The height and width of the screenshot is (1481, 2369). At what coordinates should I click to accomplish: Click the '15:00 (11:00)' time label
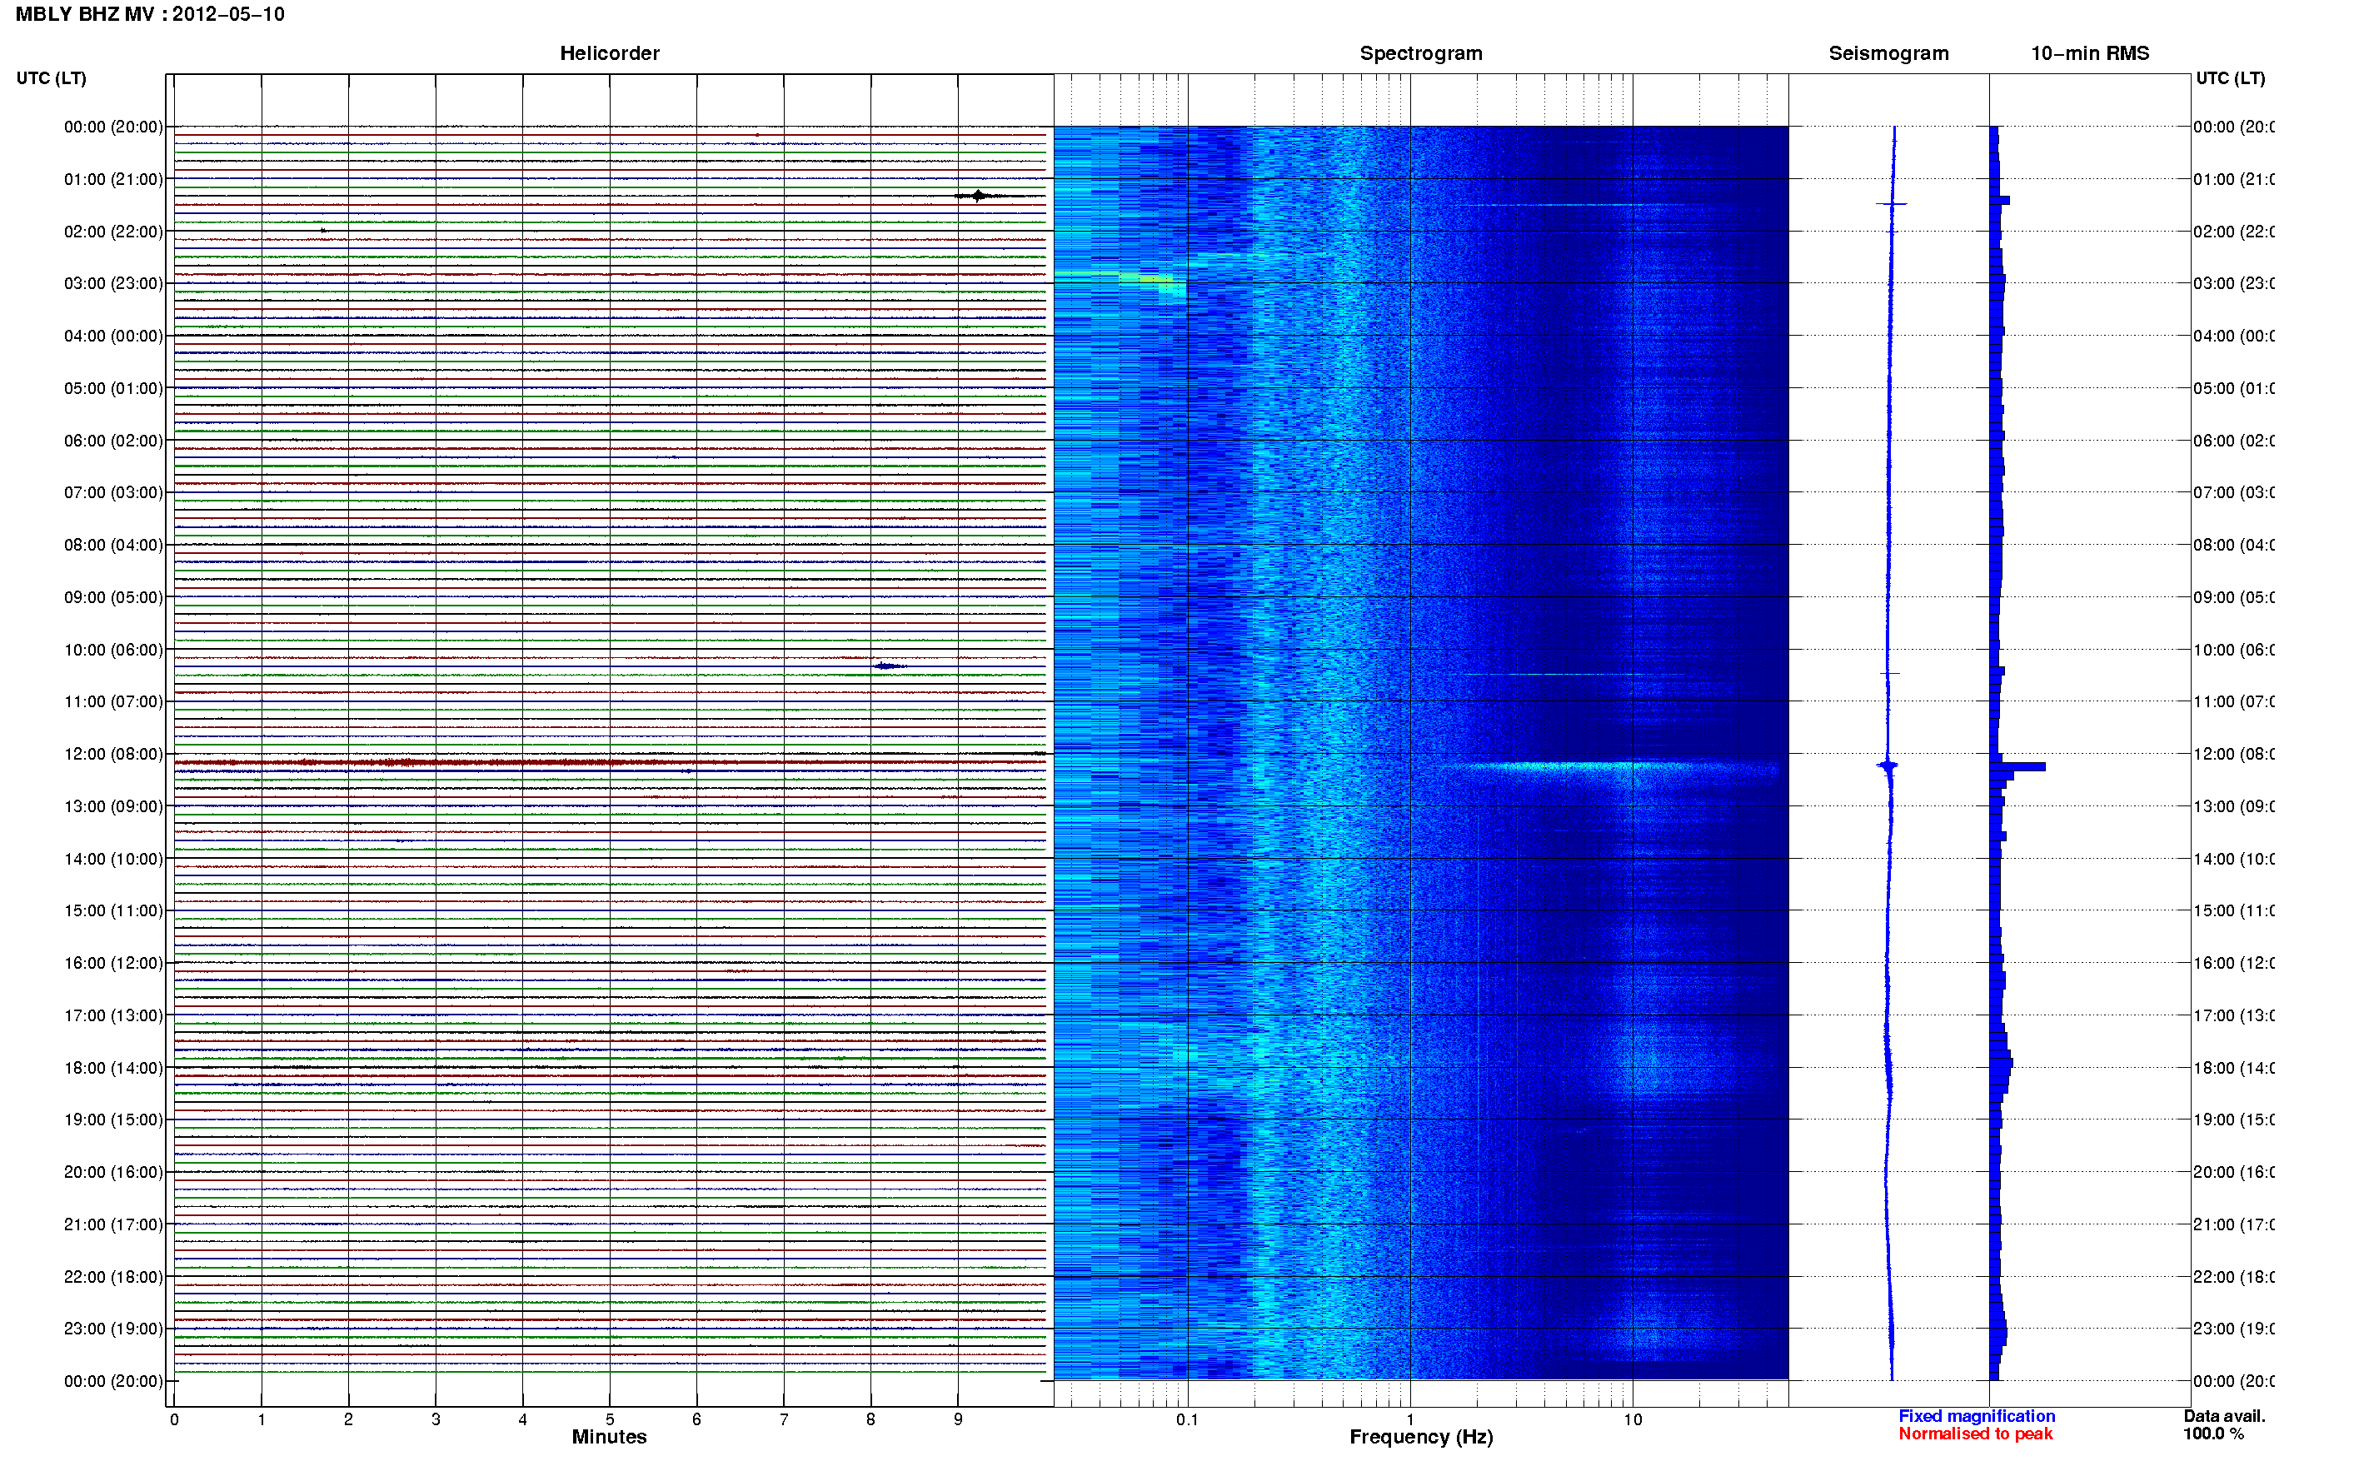[113, 911]
